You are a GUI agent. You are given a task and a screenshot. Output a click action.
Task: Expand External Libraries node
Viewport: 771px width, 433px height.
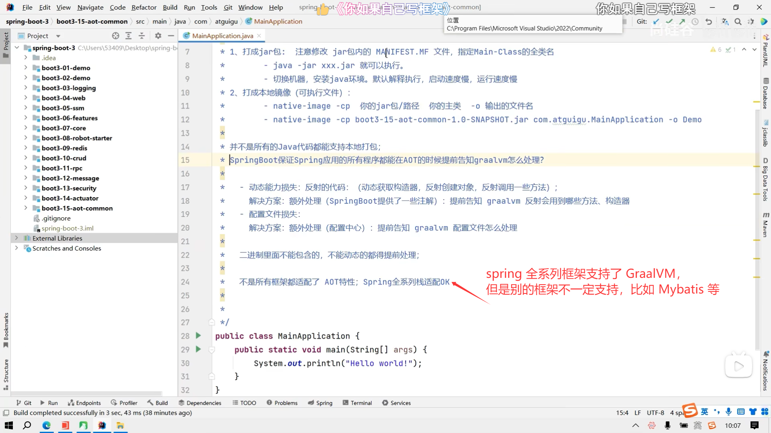pyautogui.click(x=16, y=238)
